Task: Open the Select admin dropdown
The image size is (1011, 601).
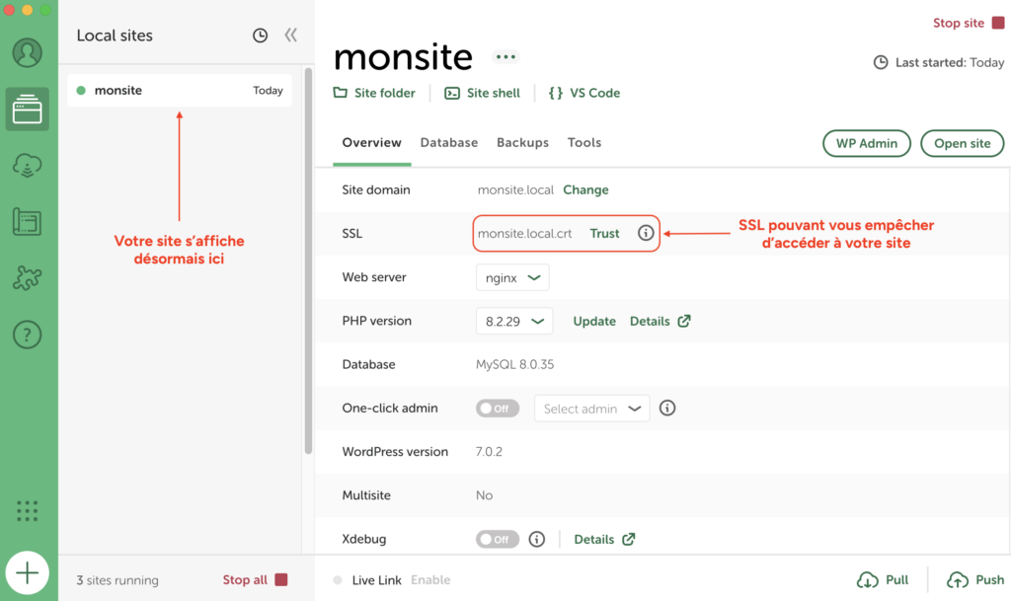Action: [x=592, y=409]
